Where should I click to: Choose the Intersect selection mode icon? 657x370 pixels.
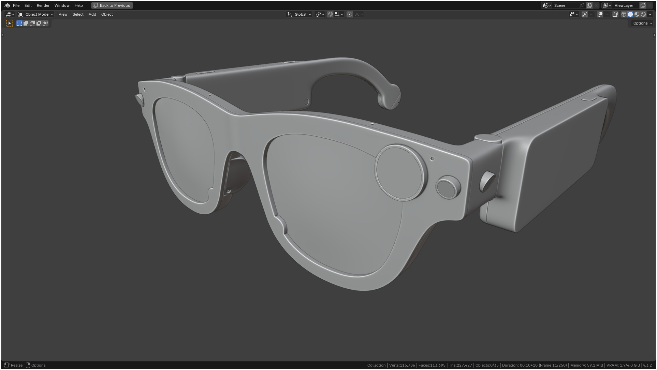click(x=45, y=23)
